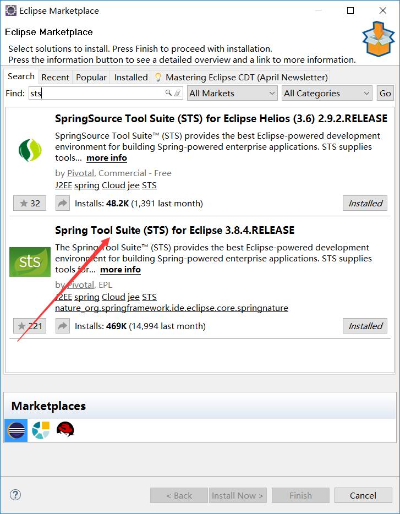400x514 pixels.
Task: Favorite SpringSource Tool Suite with star 32
Action: [x=30, y=203]
